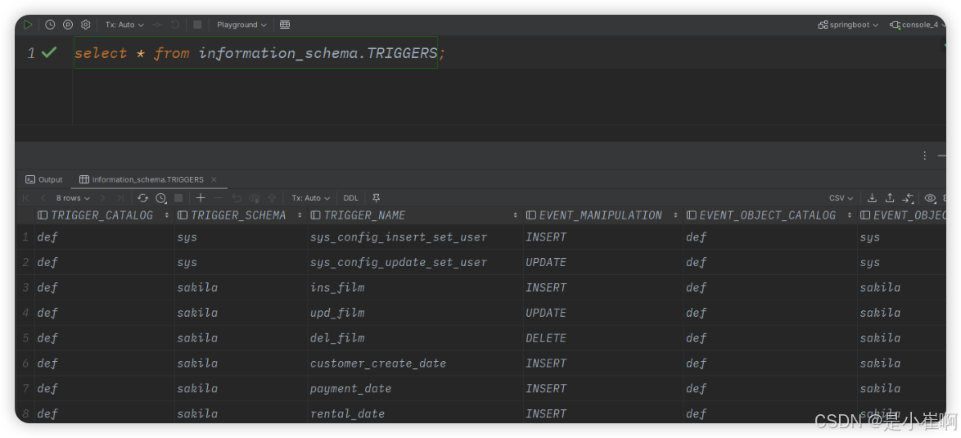Screen dimensions: 961x438
Task: Open console settings gear icon
Action: [x=86, y=25]
